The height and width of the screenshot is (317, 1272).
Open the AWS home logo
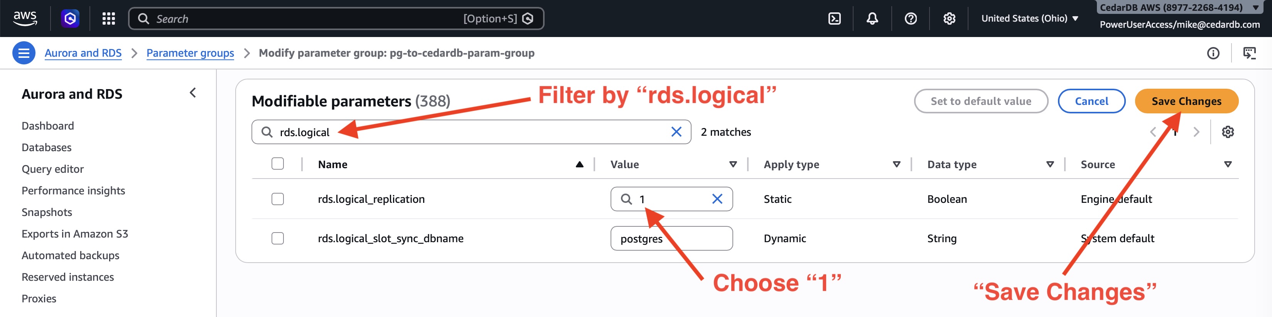click(x=25, y=19)
